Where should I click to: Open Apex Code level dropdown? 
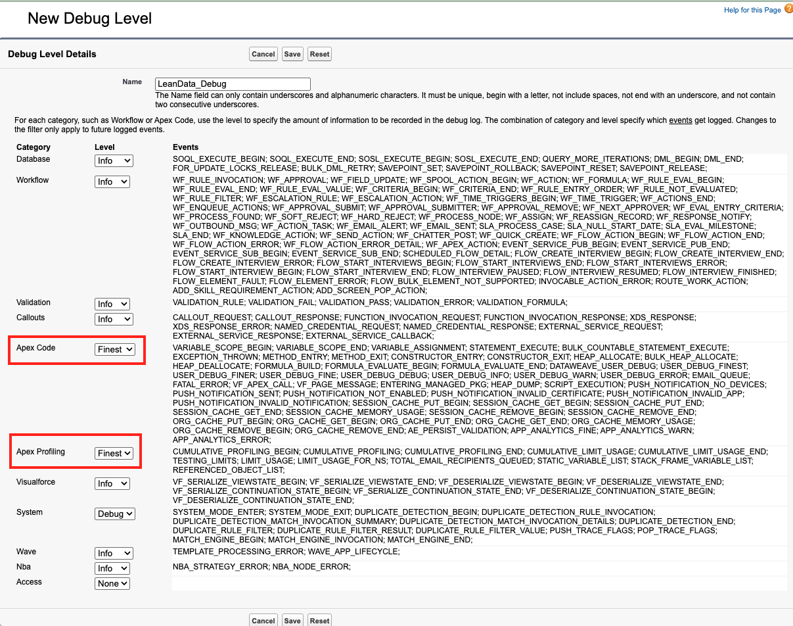tap(115, 349)
